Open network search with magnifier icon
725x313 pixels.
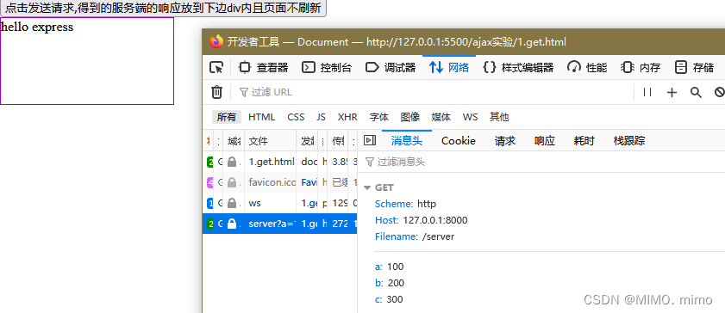point(696,92)
